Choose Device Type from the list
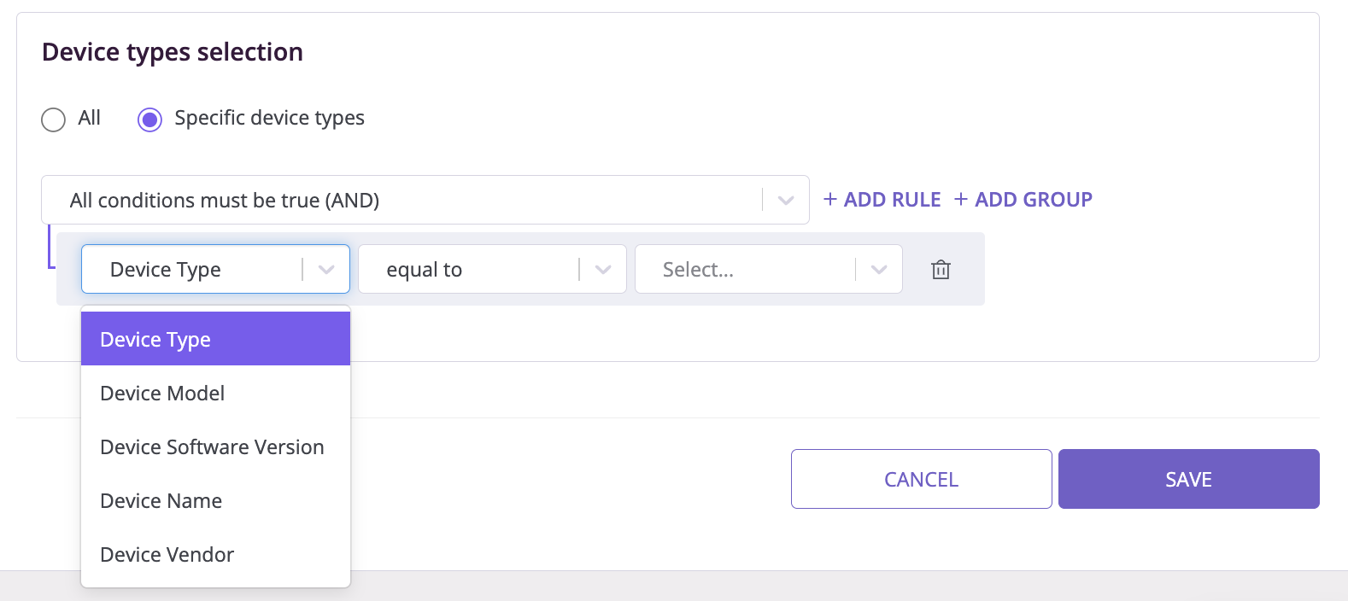The height and width of the screenshot is (601, 1348). click(x=215, y=339)
